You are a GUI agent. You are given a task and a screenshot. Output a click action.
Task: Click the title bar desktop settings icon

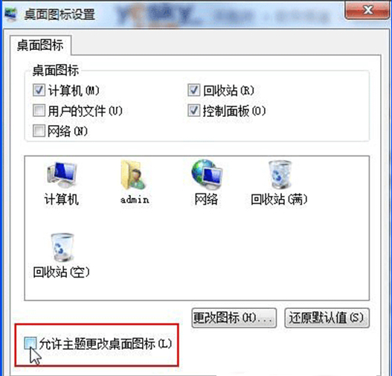coord(11,14)
